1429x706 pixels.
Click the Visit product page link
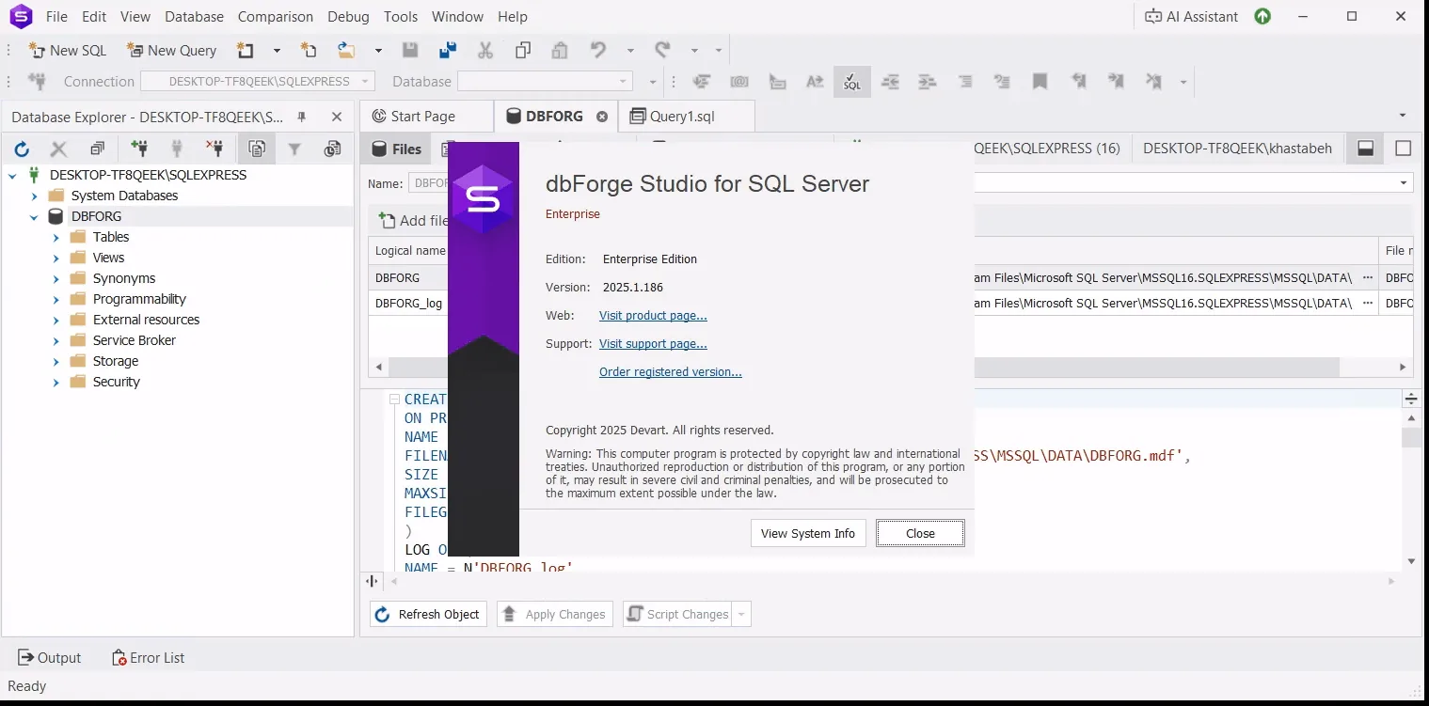coord(653,316)
